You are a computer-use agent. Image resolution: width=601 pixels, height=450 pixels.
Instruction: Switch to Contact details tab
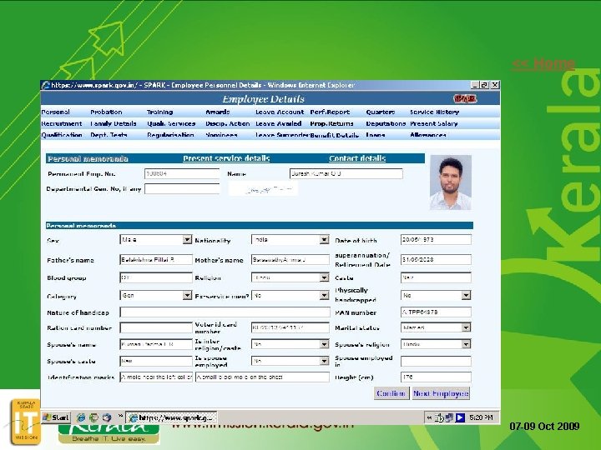pos(357,158)
